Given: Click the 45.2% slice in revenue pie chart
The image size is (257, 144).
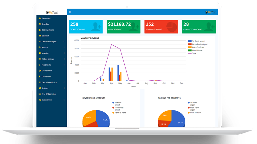Looking at the screenshot, I should coord(103,118).
